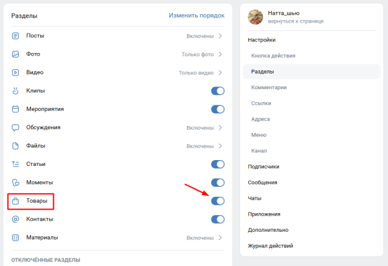This screenshot has height=266, width=388.
Task: Click the Мероприятия calendar icon
Action: tap(16, 109)
